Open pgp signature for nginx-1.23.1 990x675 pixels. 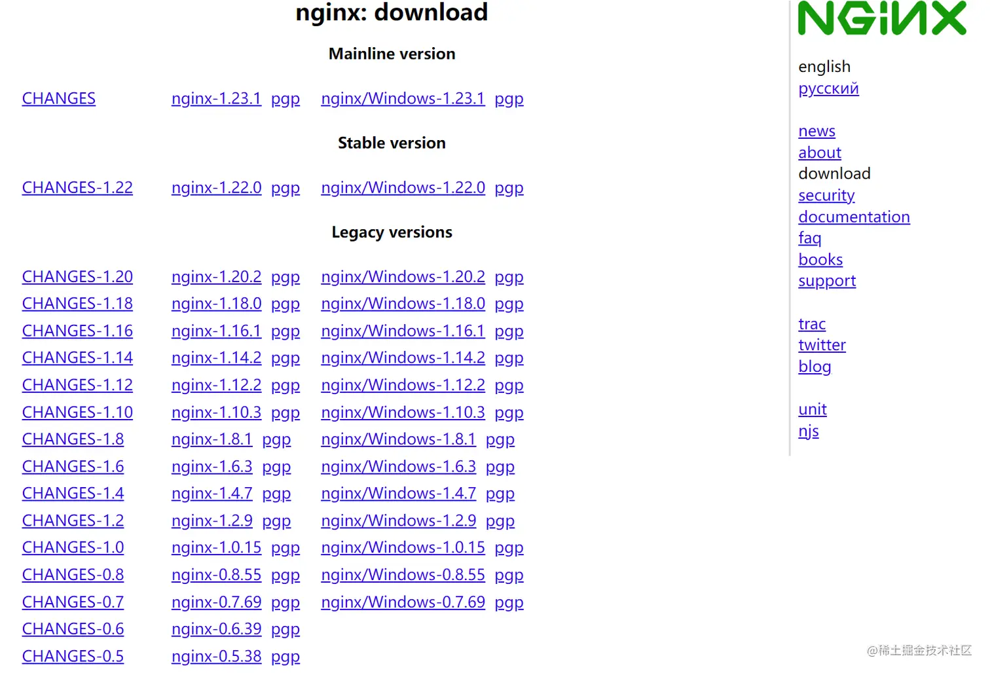(x=285, y=99)
